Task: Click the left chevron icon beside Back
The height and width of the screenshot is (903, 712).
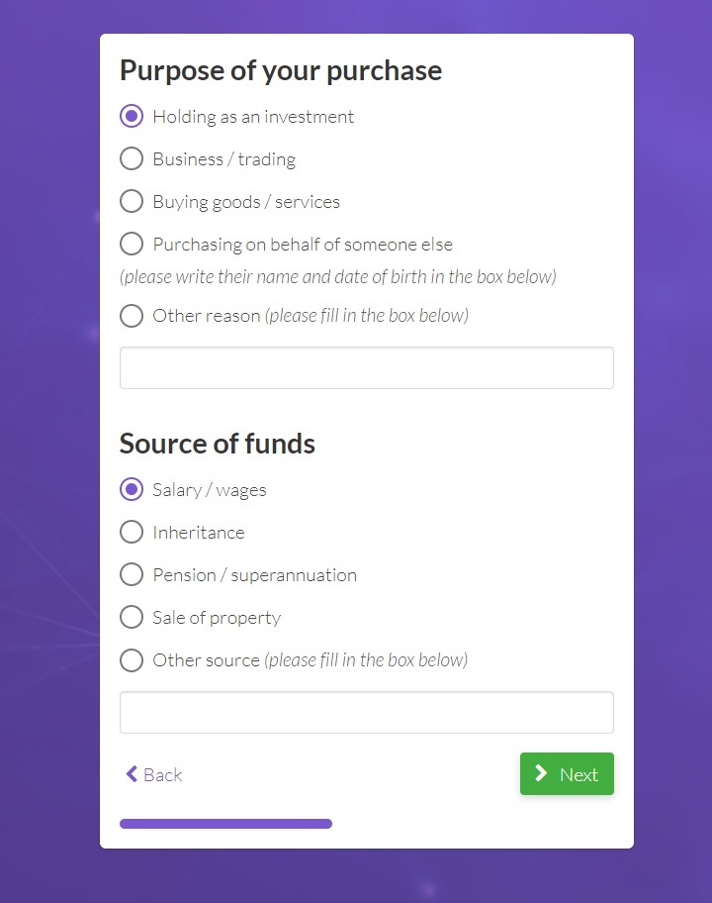Action: click(130, 774)
